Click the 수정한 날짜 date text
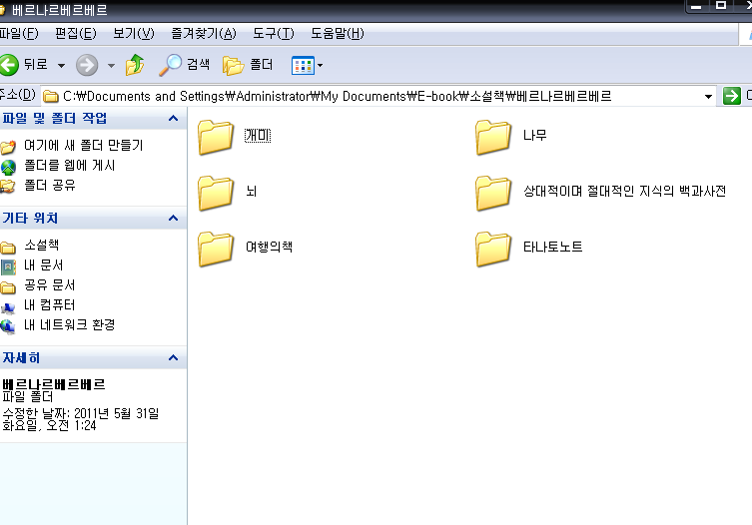The height and width of the screenshot is (525, 752). (x=81, y=419)
